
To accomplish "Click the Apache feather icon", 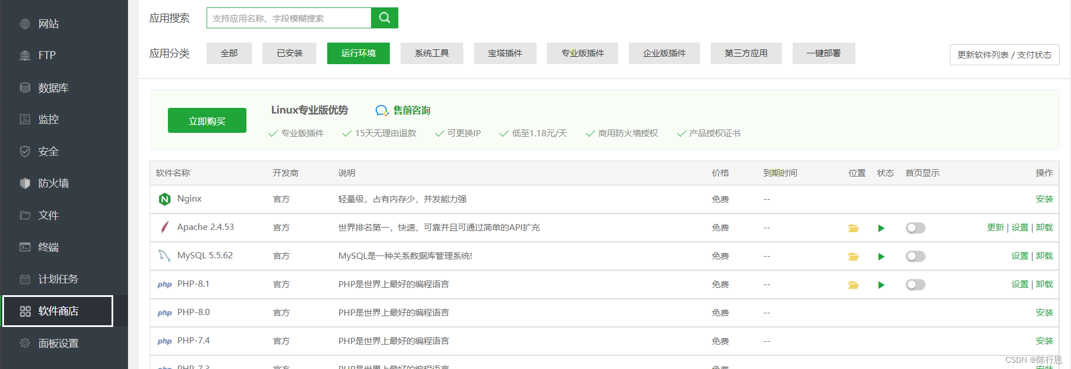I will click(x=164, y=227).
